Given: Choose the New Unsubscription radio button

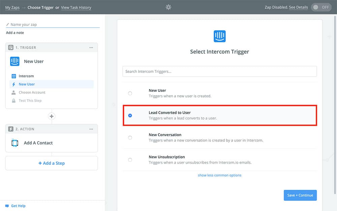Looking at the screenshot, I should [x=130, y=160].
